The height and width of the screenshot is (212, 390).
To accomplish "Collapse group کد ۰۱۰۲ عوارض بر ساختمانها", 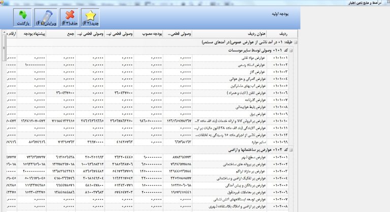I will (x=290, y=150).
